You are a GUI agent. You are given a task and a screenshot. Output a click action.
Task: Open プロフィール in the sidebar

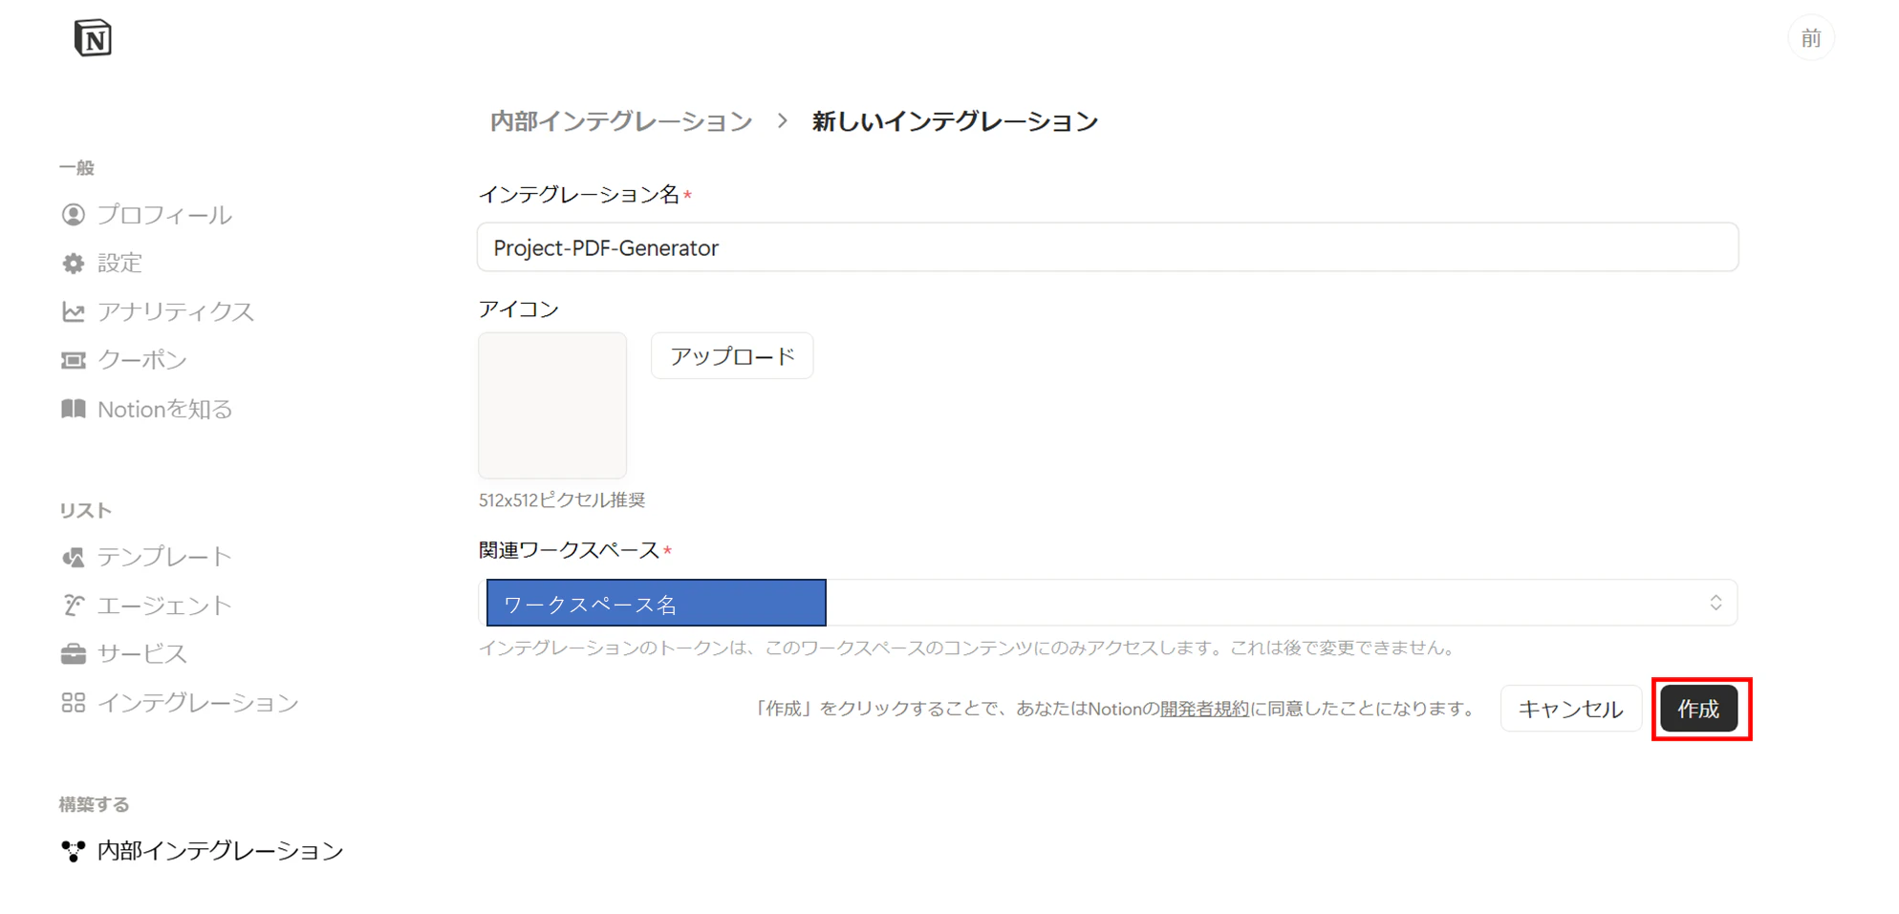tap(164, 215)
